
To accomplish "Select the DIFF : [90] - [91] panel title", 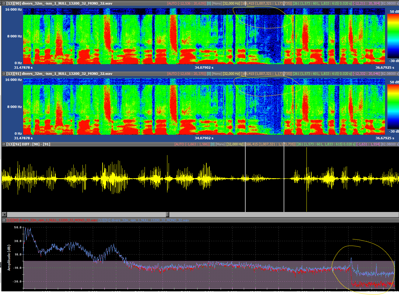I will point(36,144).
